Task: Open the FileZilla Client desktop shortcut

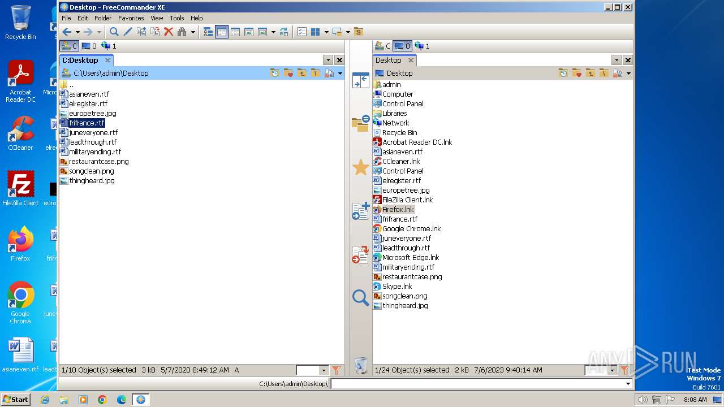Action: click(x=20, y=189)
